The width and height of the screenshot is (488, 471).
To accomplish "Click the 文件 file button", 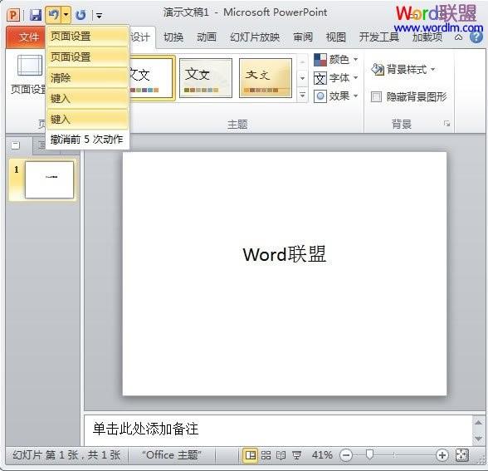I will 26,37.
